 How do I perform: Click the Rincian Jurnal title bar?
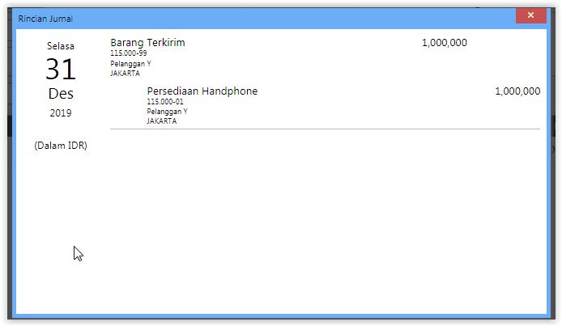click(243, 18)
